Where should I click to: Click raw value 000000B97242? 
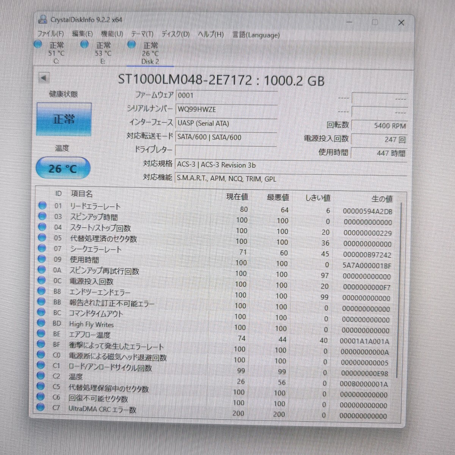click(367, 255)
